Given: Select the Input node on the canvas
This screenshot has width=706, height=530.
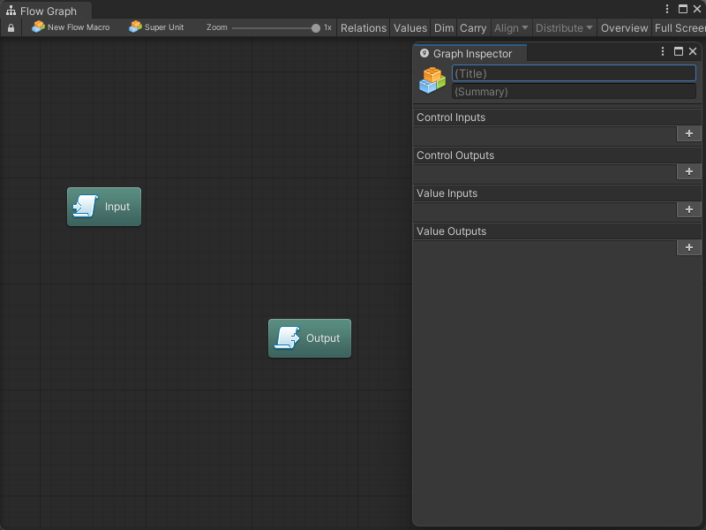Looking at the screenshot, I should click(104, 207).
